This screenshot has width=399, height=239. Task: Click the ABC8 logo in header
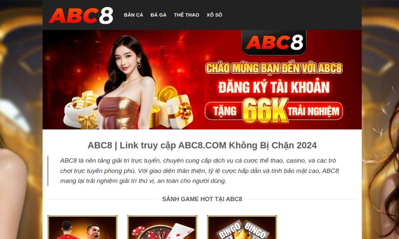[x=81, y=15]
